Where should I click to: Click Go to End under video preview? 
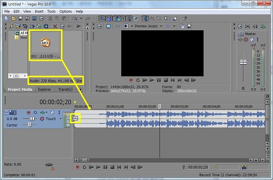[x=179, y=80]
